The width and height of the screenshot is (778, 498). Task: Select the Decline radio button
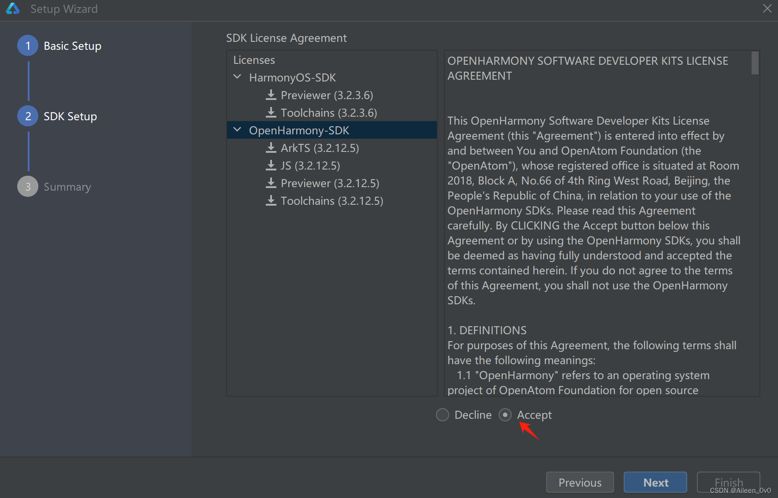coord(442,415)
